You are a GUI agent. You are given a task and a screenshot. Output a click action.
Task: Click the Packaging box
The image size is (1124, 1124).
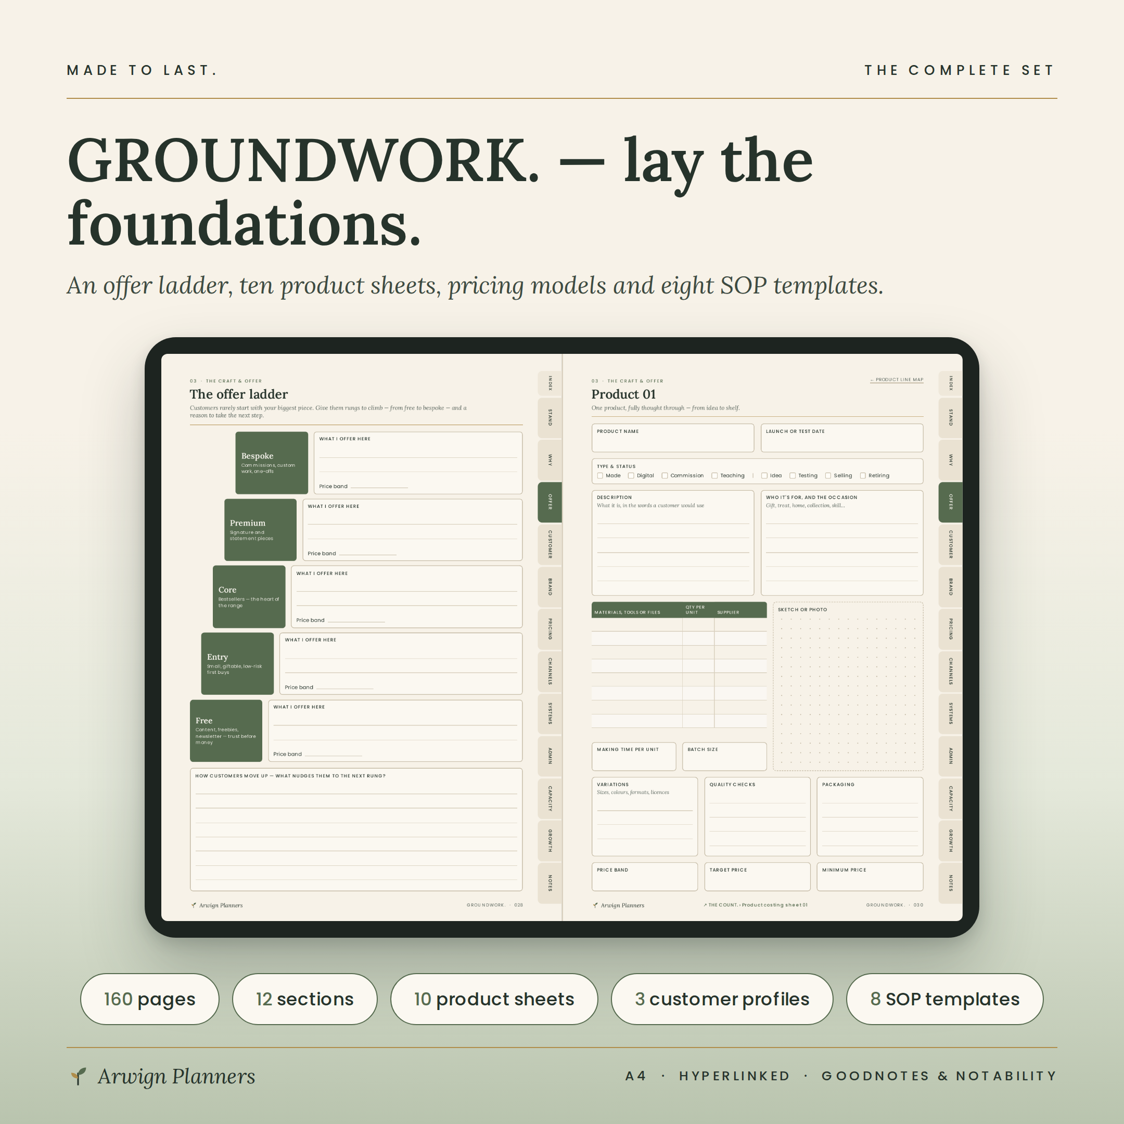tap(870, 817)
